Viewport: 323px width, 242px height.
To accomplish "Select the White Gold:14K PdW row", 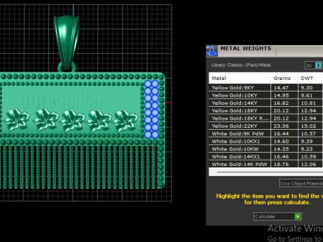I will point(266,164).
